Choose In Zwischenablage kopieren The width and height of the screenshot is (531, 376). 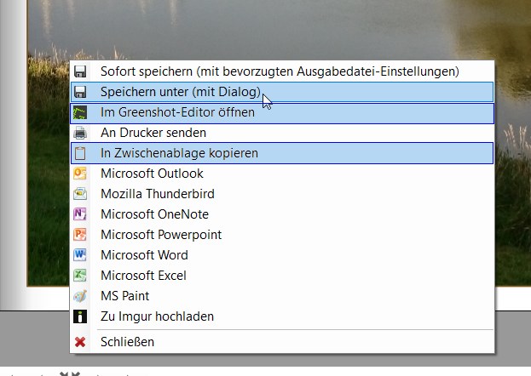(179, 153)
